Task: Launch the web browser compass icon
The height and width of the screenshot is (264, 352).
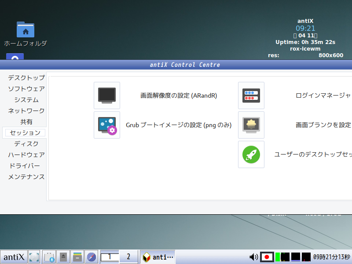Action: click(x=92, y=257)
